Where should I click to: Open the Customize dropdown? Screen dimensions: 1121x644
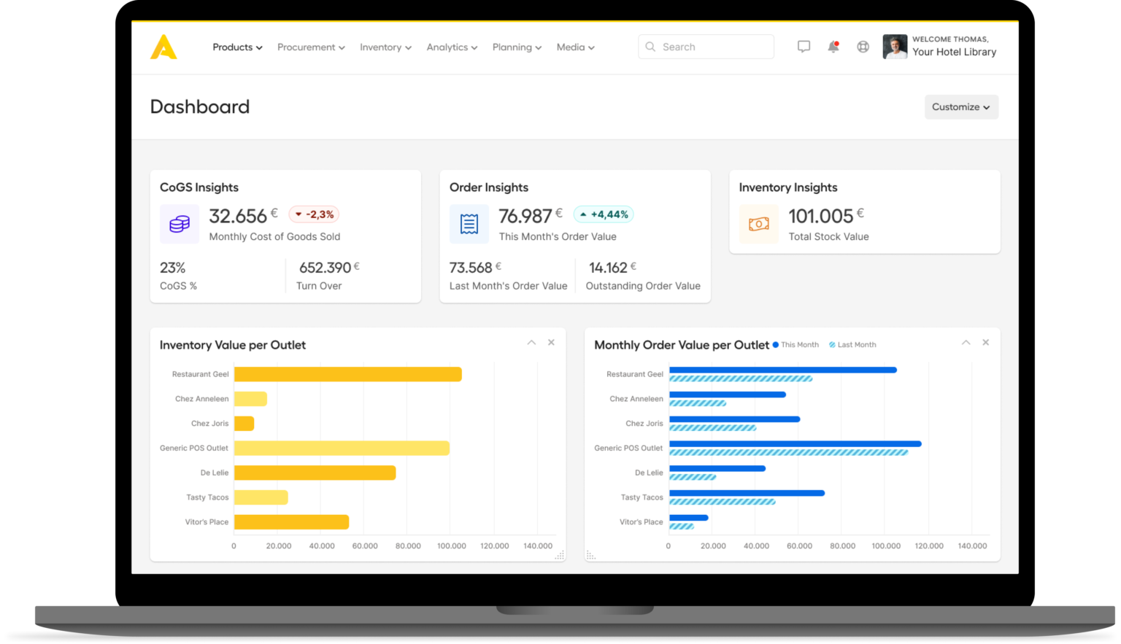(x=960, y=106)
